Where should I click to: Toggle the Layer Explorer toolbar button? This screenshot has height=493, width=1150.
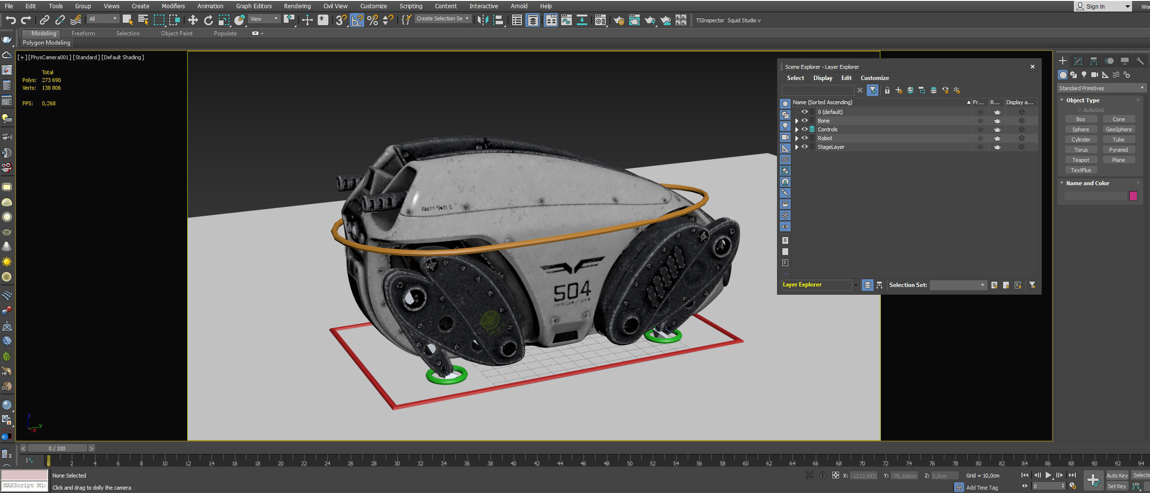(x=533, y=20)
